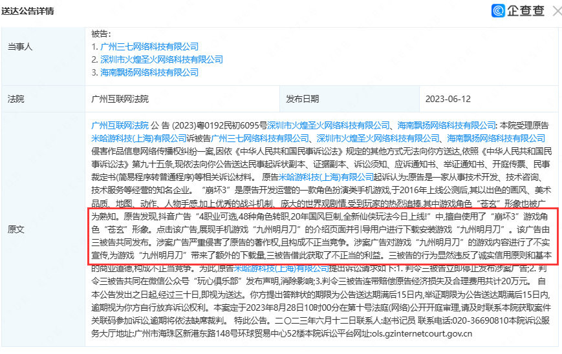Image resolution: width=562 pixels, height=354 pixels.
Task: Open defendant link 深圳市火煌圣火网络科技有限公司 in 当事人 row
Action: [162, 59]
